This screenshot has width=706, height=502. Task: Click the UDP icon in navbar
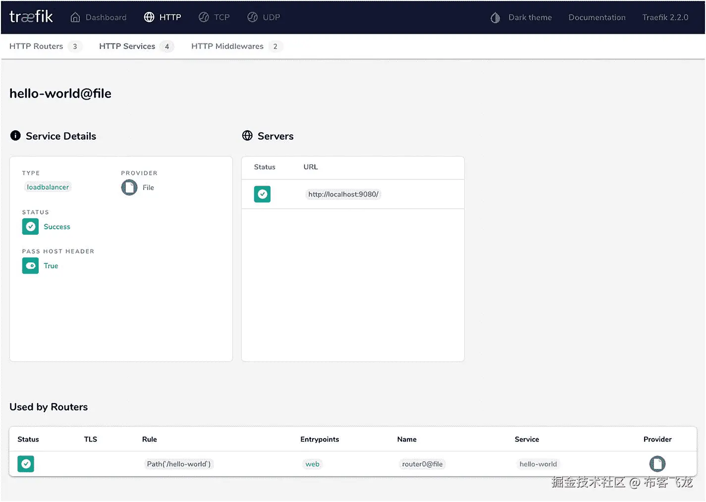tap(253, 17)
